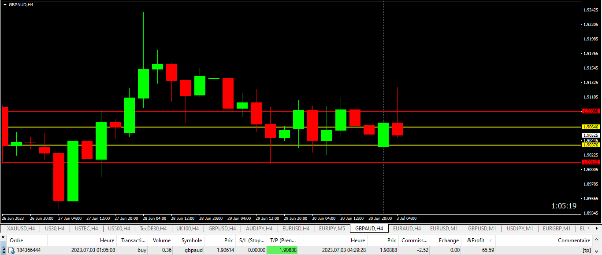Click the red 1.90888 price axis label
Viewport: 602px width, 255px height.
591,111
